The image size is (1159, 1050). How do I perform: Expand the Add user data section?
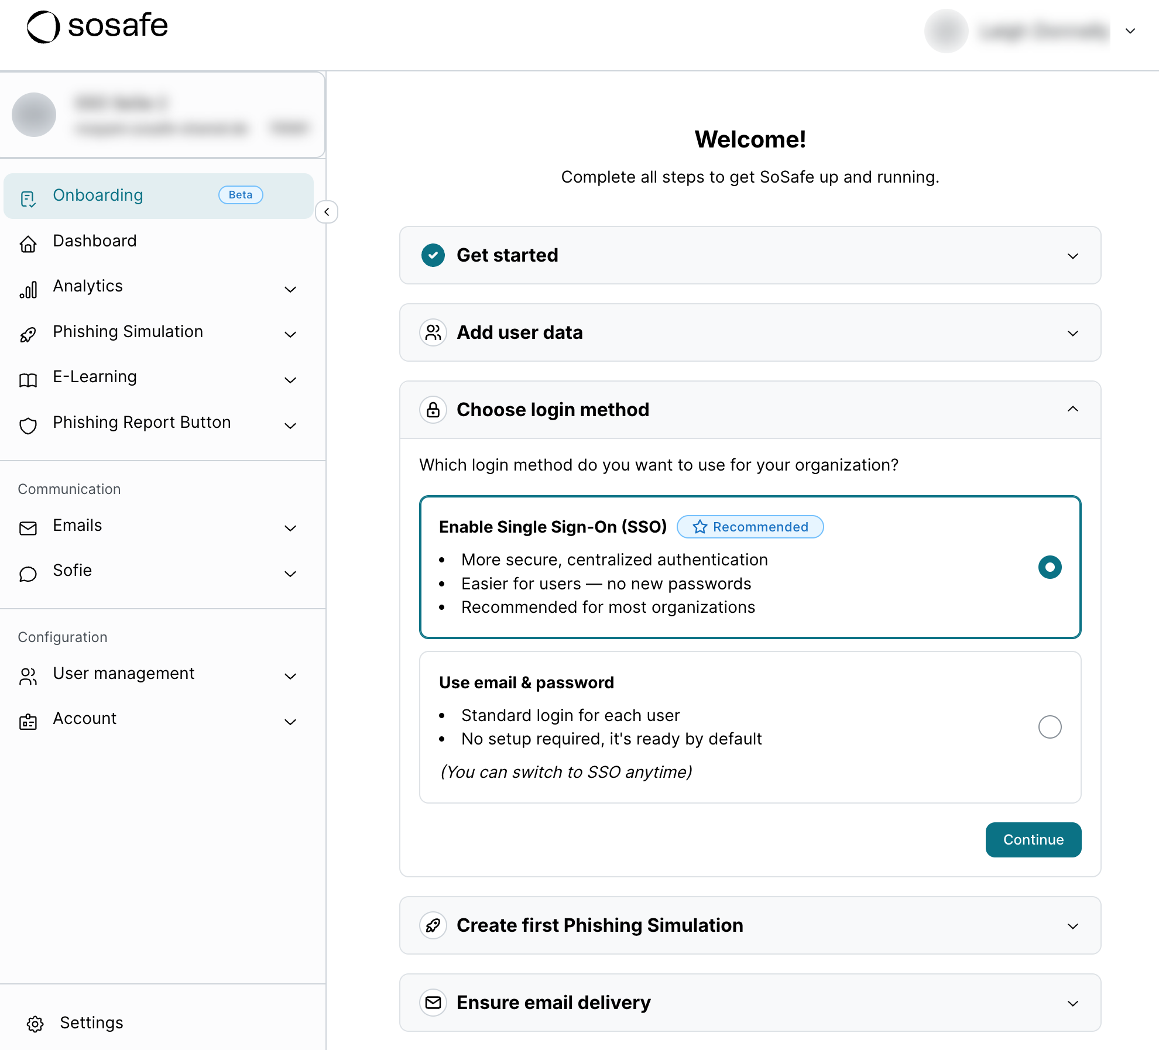(x=1072, y=333)
